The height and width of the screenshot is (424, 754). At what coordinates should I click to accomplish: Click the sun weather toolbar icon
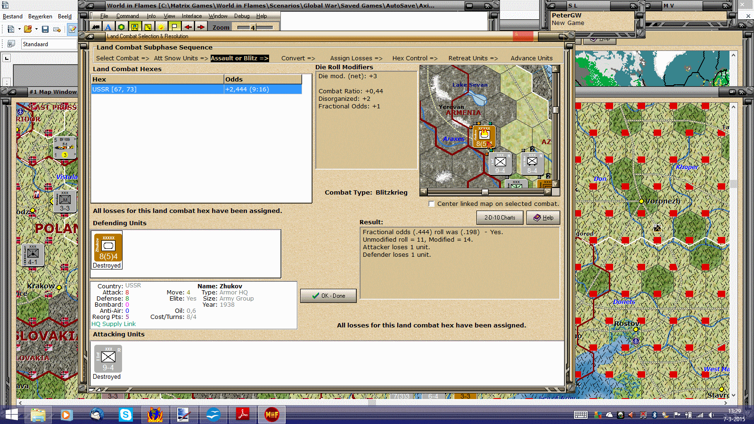click(161, 27)
